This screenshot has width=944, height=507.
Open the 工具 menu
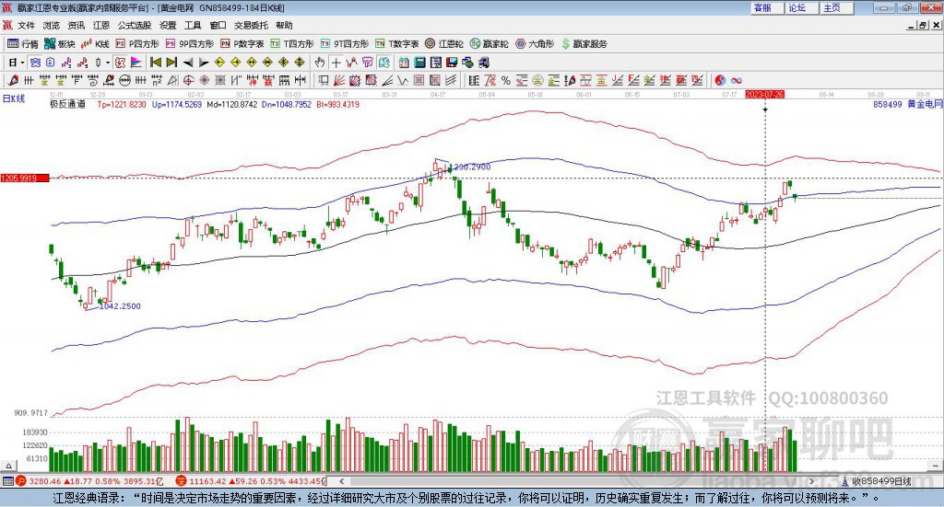(x=193, y=25)
